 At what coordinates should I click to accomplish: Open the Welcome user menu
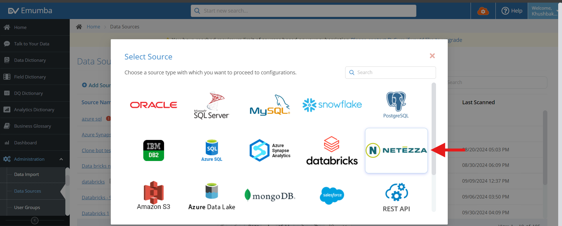click(544, 11)
